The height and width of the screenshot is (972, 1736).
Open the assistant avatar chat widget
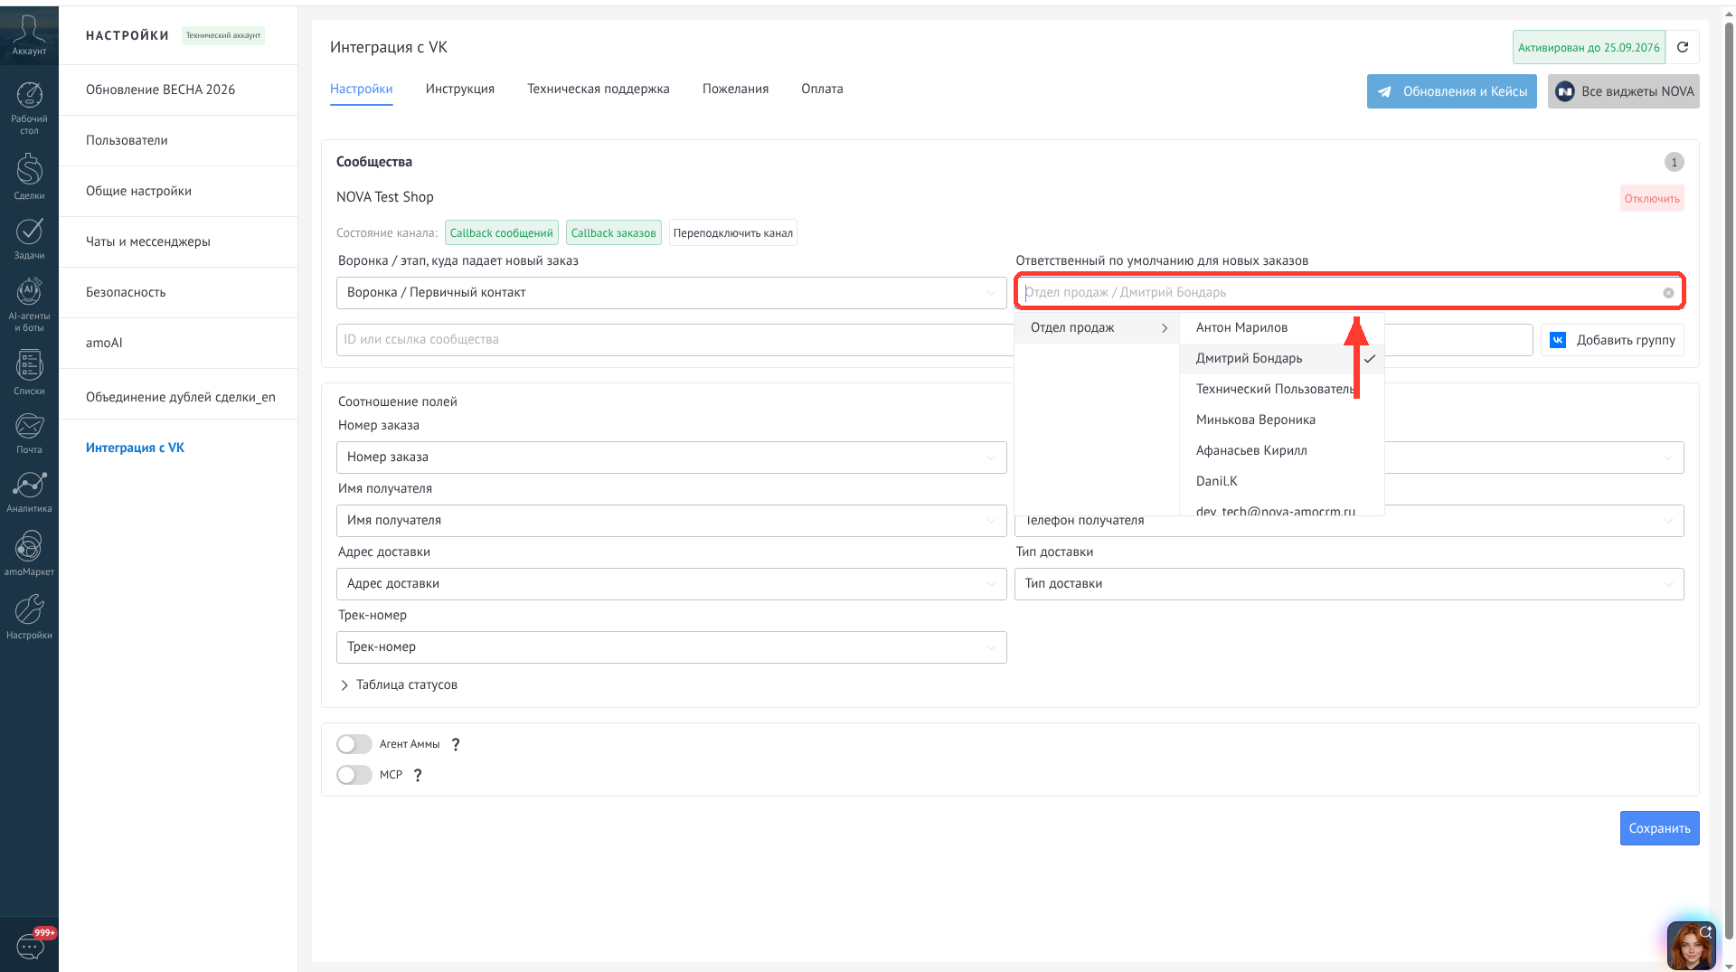tap(1691, 945)
